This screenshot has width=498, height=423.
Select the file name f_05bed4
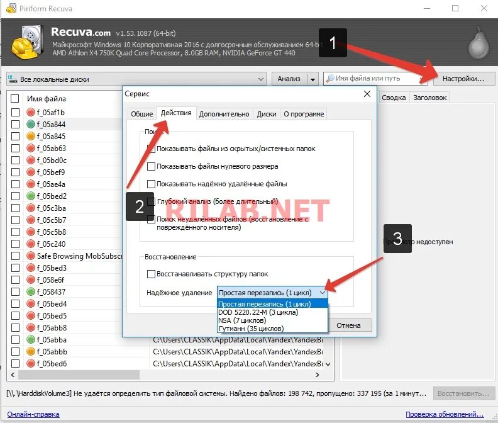(x=52, y=304)
